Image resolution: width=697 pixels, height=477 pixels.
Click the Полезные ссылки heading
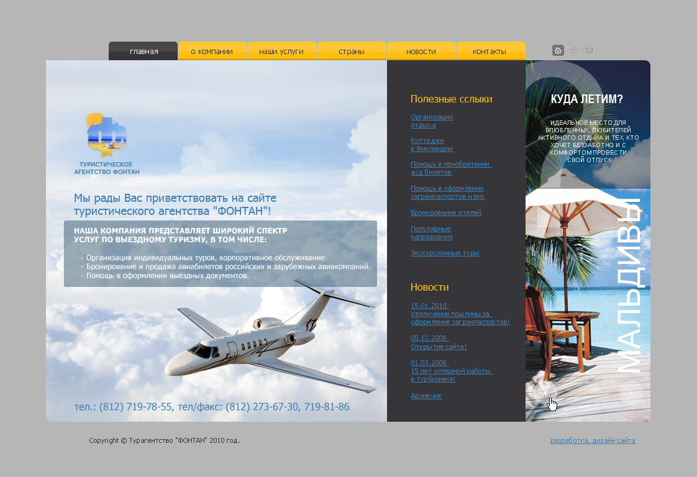tap(451, 99)
